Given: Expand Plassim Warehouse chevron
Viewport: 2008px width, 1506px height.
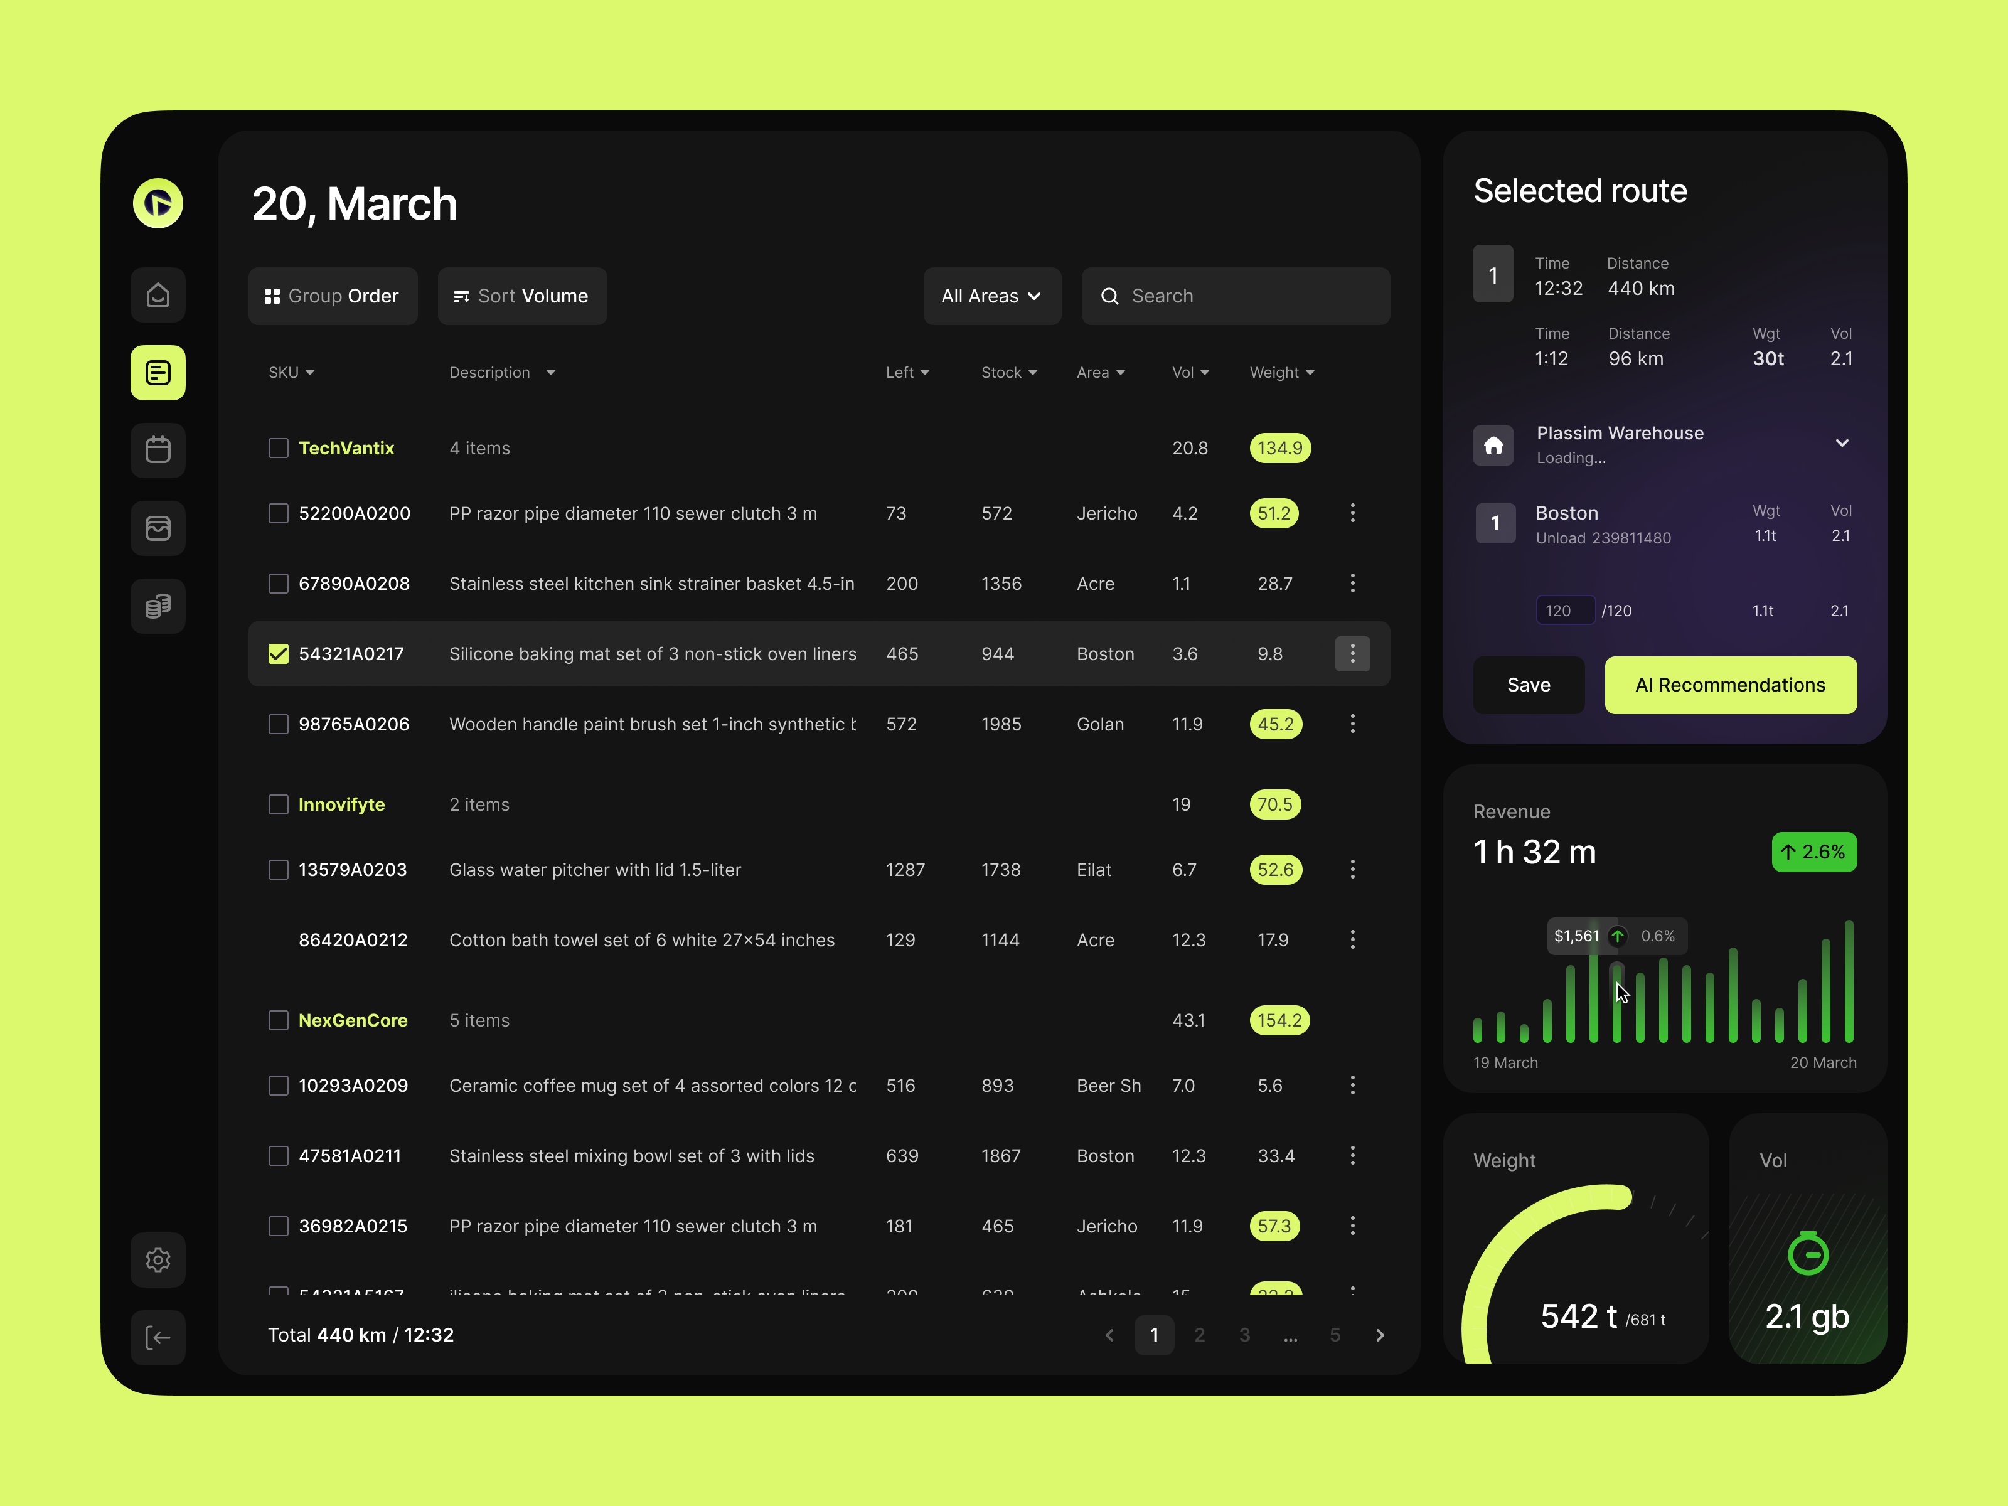Looking at the screenshot, I should click(x=1841, y=443).
